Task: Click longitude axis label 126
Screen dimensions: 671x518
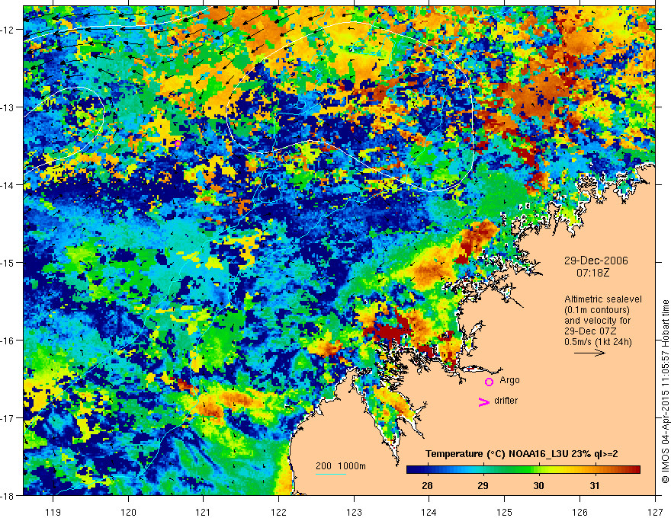Action: [579, 512]
